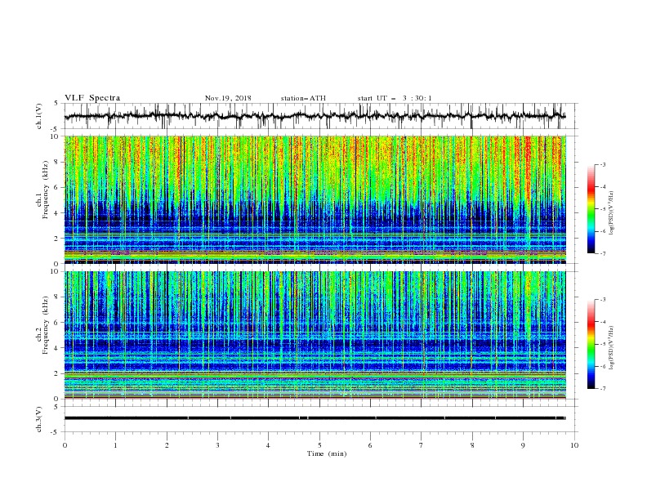Screen dimensions: 647x500
Task: Click the time axis tick label '0'
Action: click(65, 445)
